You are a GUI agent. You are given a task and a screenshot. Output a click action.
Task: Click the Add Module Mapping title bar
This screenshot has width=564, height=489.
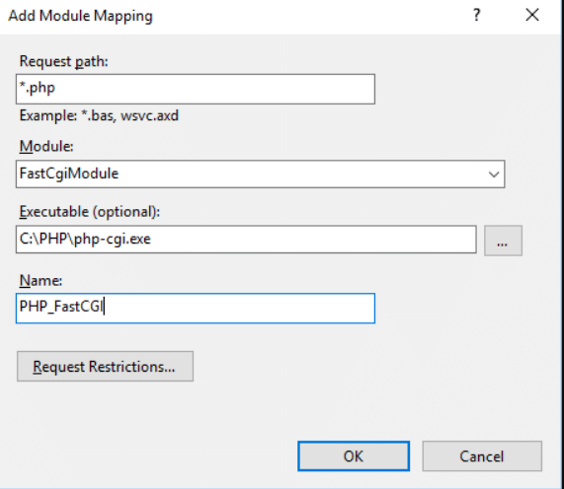234,16
